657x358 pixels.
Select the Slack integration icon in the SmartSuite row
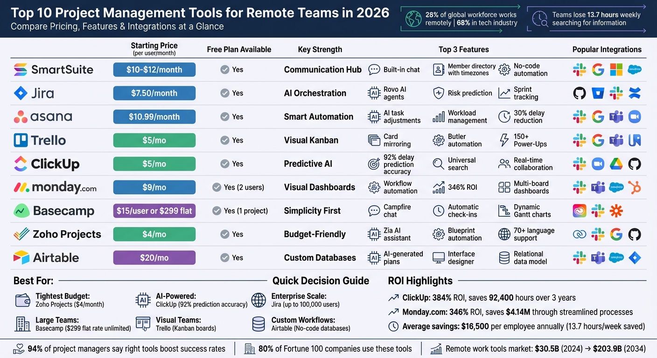[580, 69]
